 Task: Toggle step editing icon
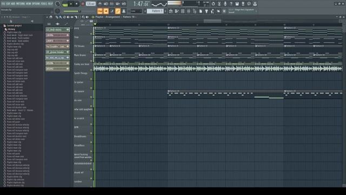click(x=112, y=11)
